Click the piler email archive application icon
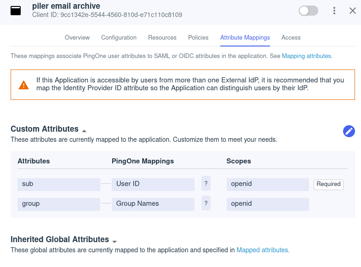This screenshot has width=361, height=267. coord(16,10)
